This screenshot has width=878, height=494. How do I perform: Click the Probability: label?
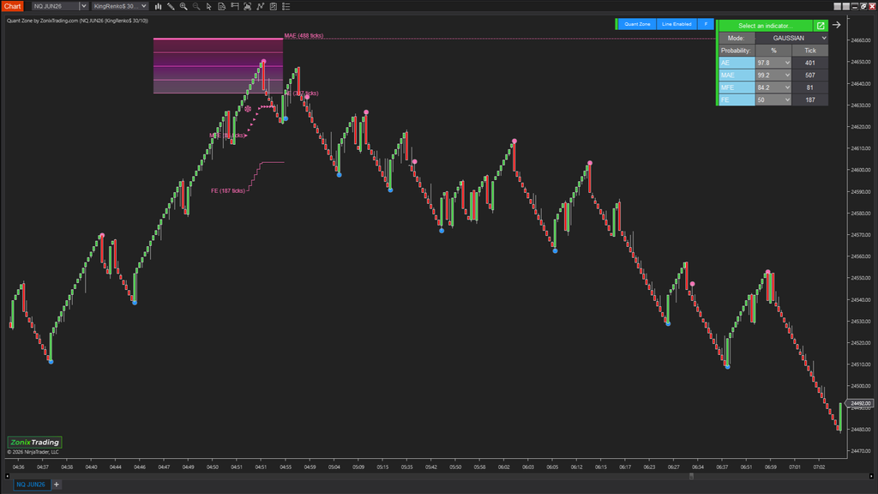click(736, 51)
